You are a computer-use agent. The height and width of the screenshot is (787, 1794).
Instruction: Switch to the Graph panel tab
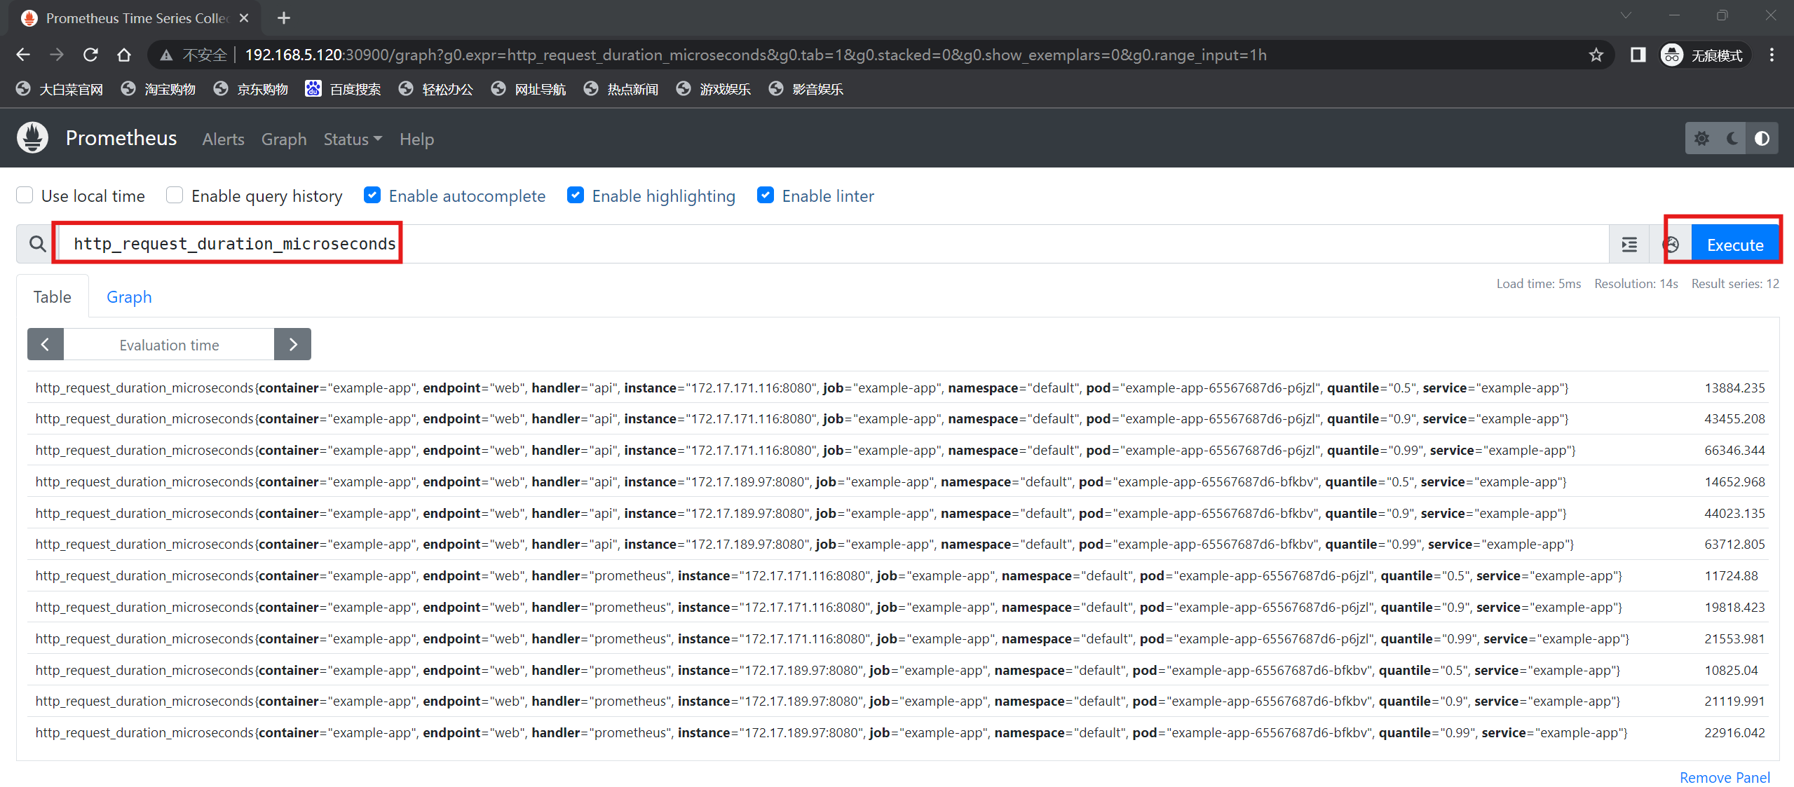(129, 297)
